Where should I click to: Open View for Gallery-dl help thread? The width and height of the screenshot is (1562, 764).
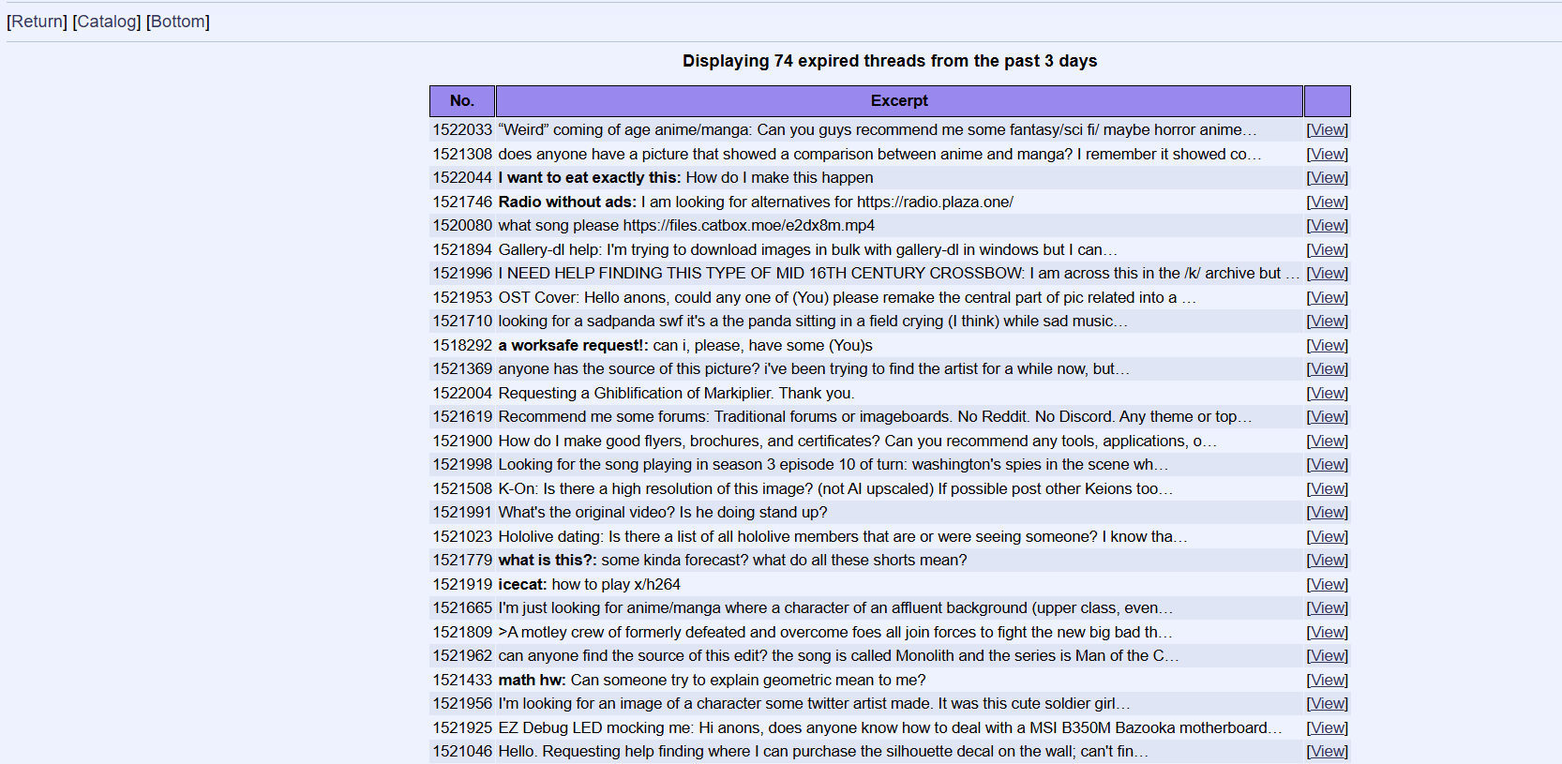click(1328, 250)
